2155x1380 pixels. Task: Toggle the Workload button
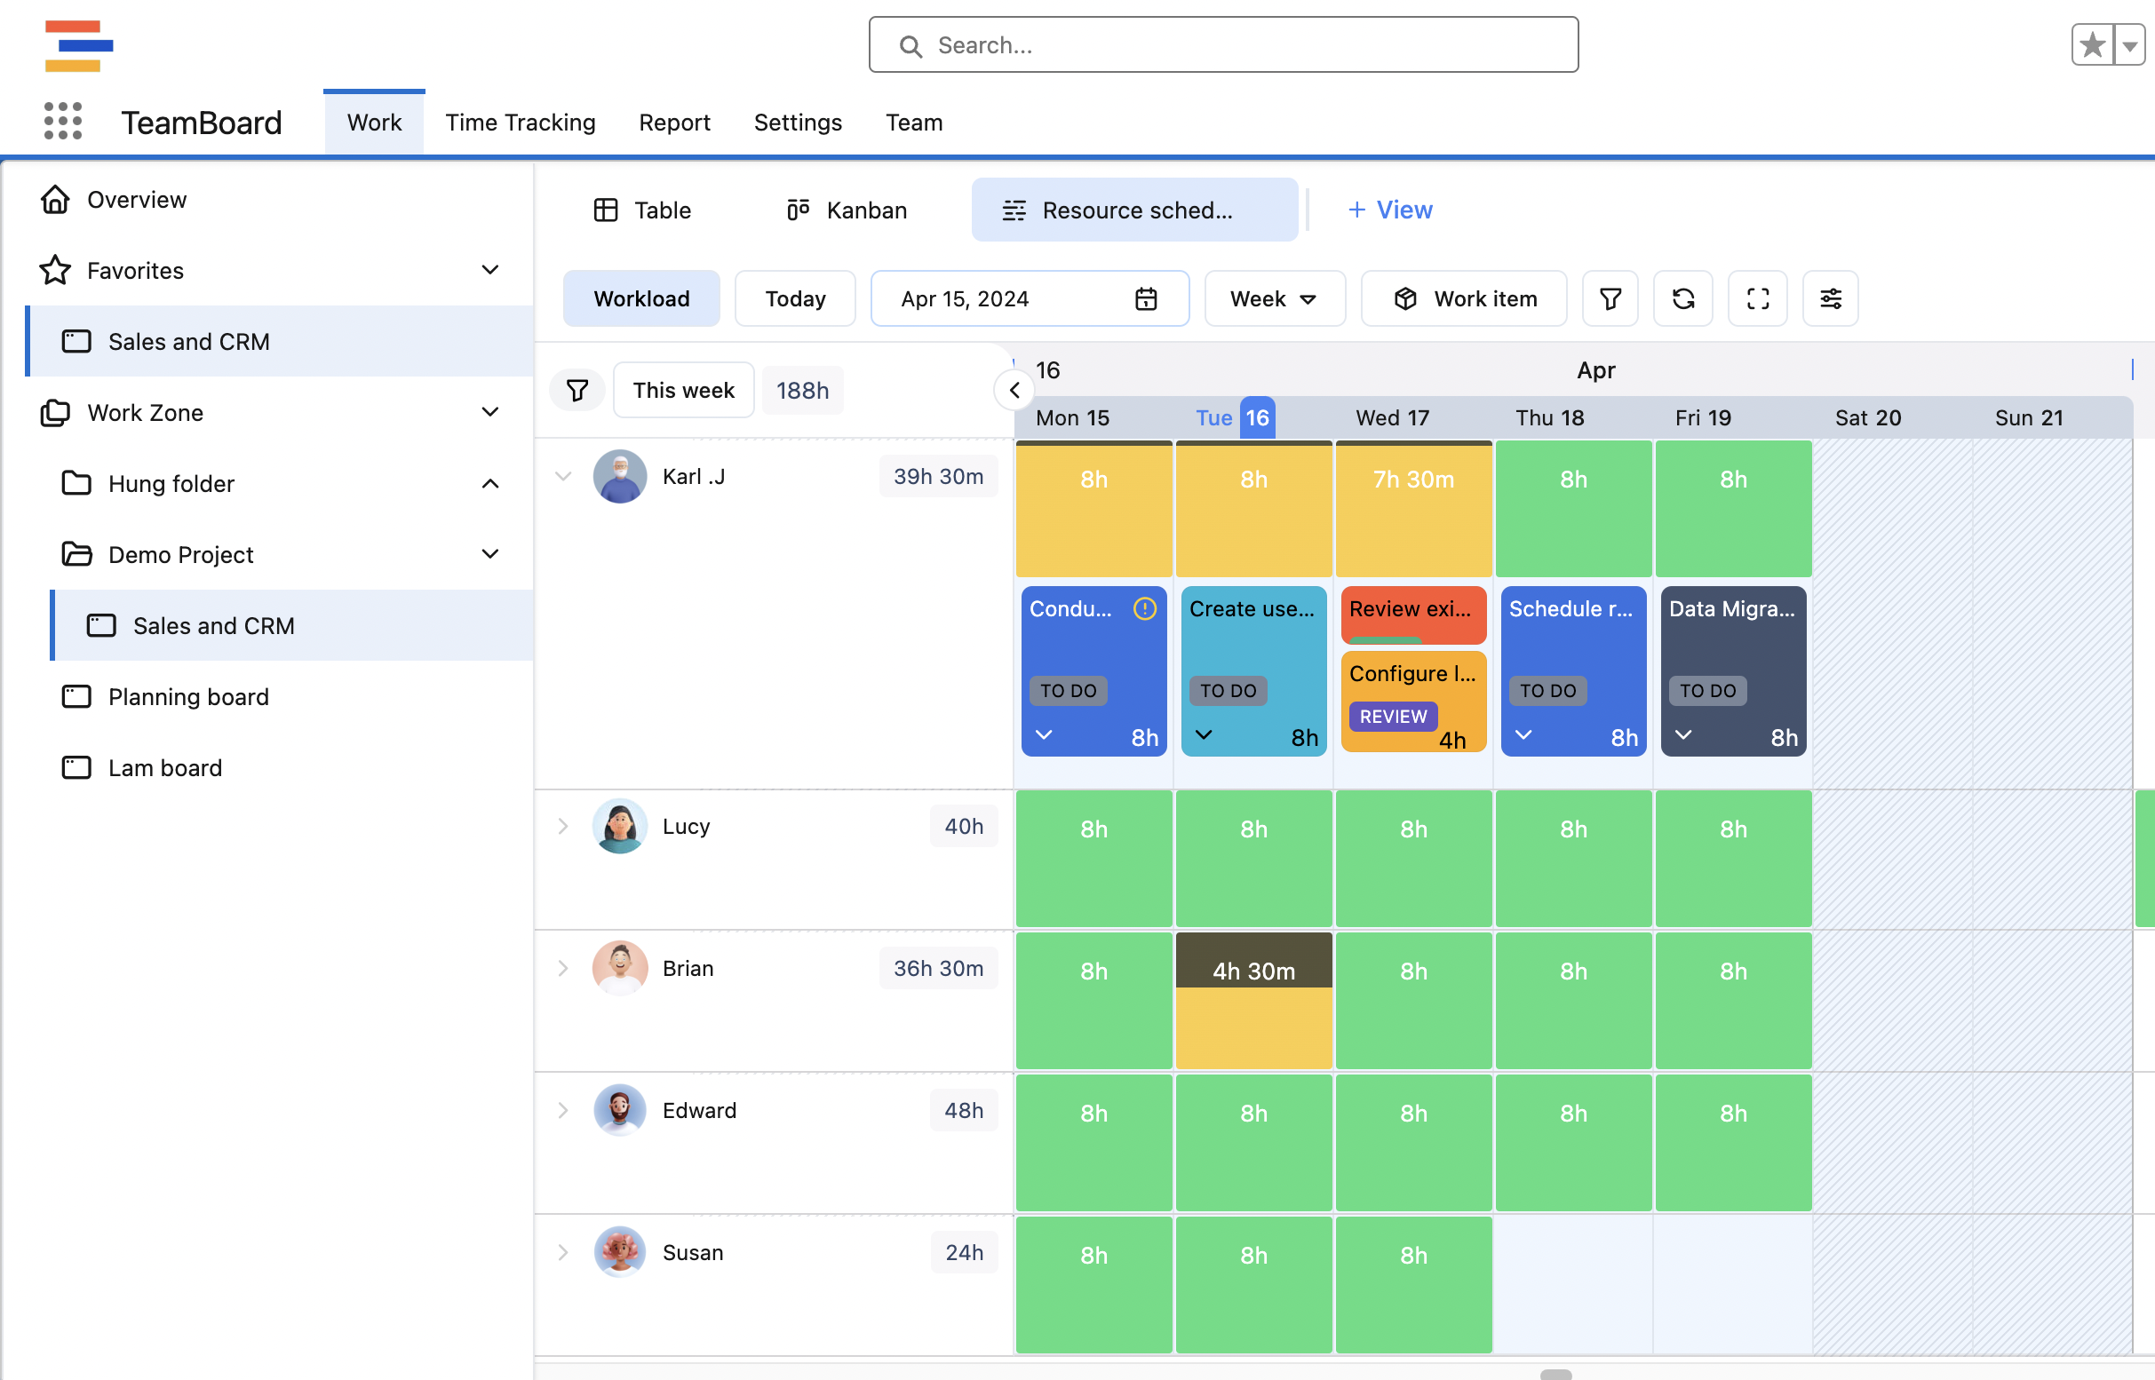(641, 298)
